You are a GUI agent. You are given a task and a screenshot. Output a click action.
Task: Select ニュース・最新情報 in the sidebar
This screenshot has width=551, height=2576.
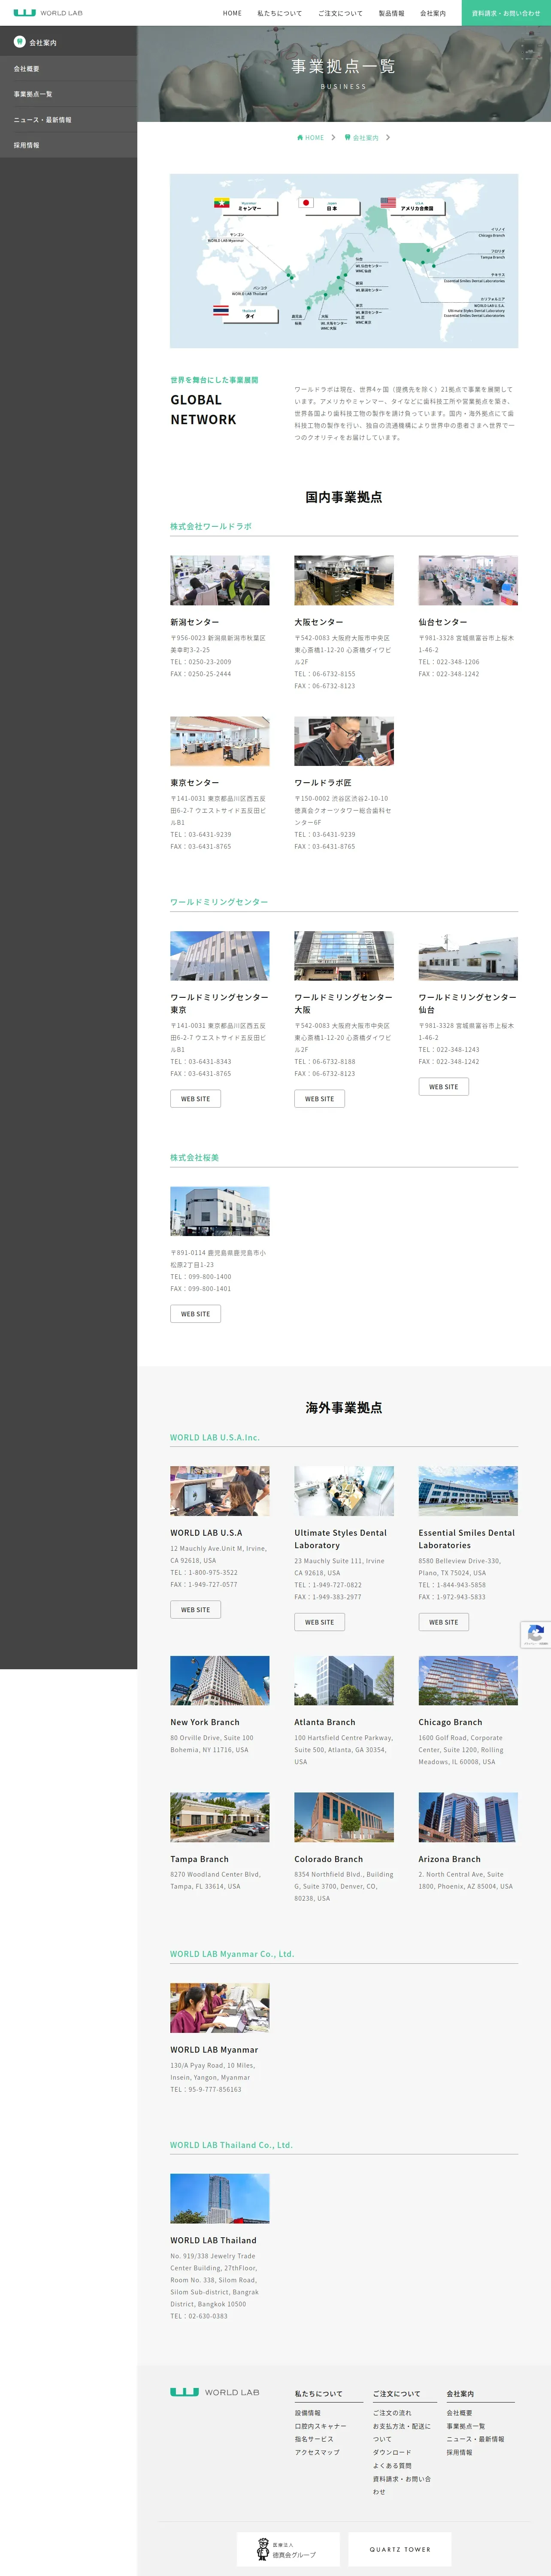(x=68, y=120)
